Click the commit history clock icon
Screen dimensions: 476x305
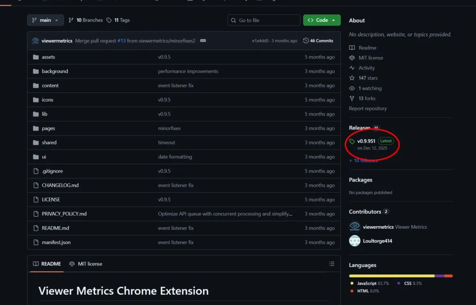coord(306,41)
